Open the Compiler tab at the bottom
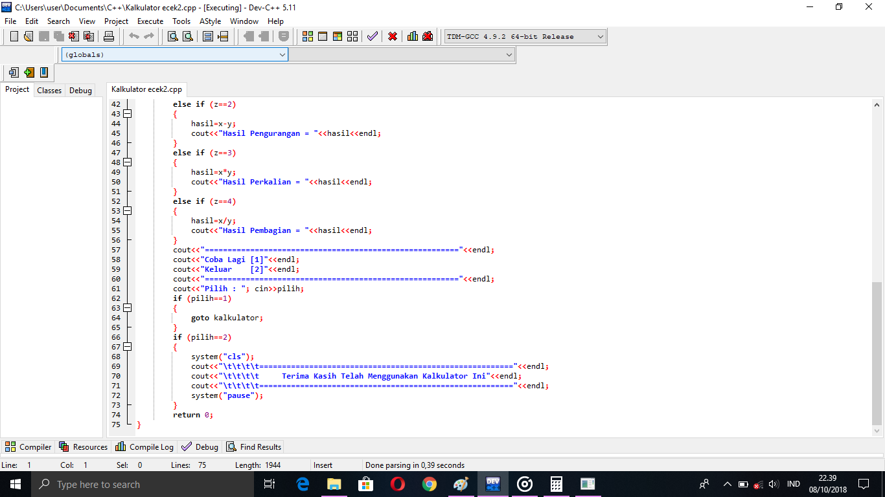This screenshot has width=885, height=497. click(29, 447)
